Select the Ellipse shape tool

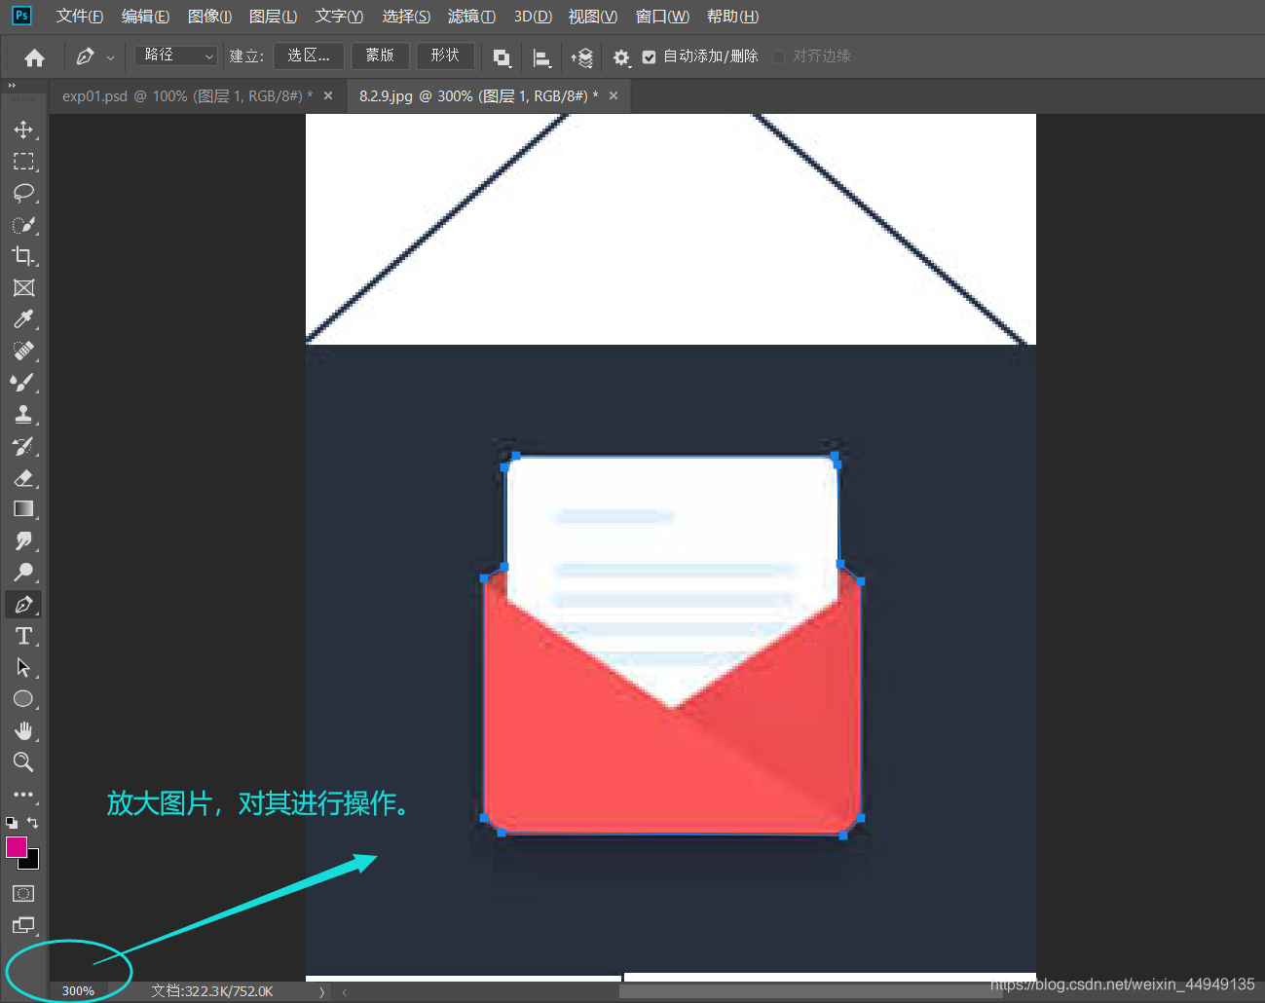(23, 699)
